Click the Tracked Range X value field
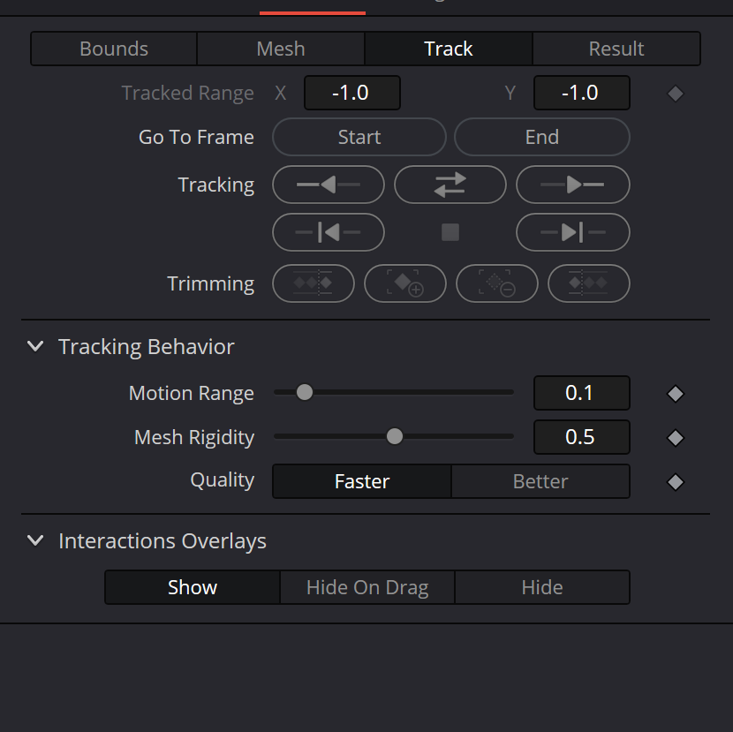Viewport: 733px width, 732px height. (x=352, y=93)
